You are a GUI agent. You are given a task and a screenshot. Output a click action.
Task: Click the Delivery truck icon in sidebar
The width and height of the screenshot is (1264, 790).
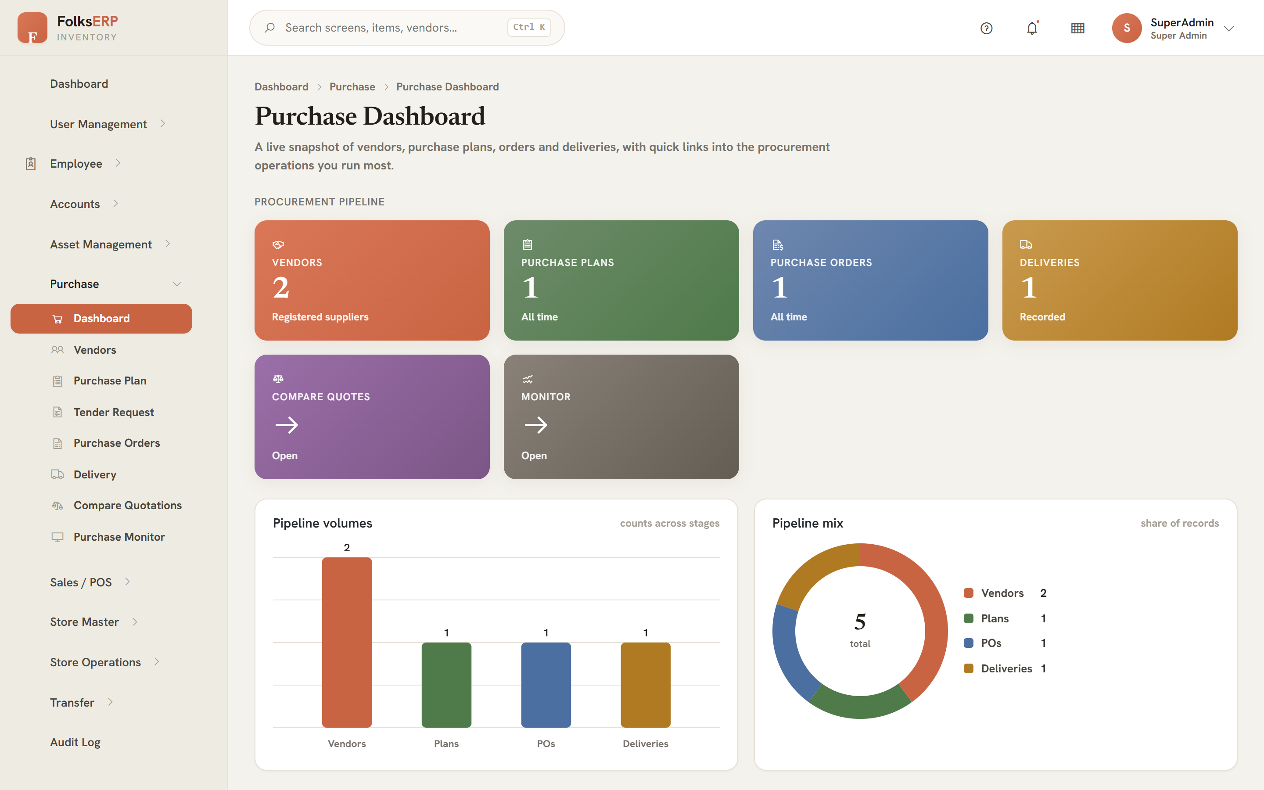(x=57, y=474)
